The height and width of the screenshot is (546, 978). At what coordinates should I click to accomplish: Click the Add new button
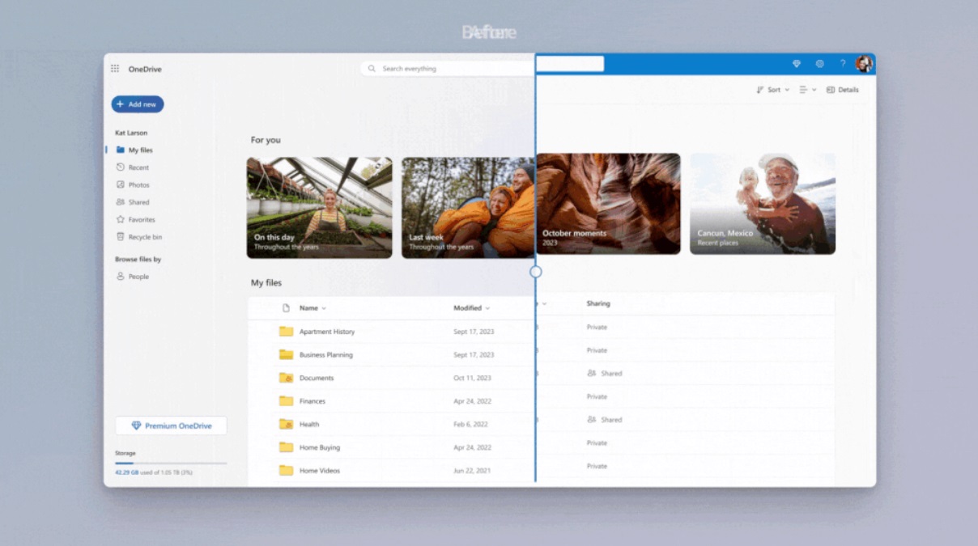tap(138, 104)
